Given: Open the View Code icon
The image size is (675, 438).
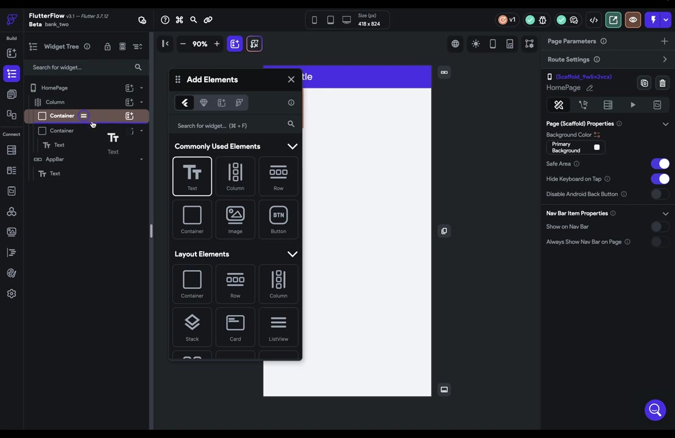Looking at the screenshot, I should [593, 20].
